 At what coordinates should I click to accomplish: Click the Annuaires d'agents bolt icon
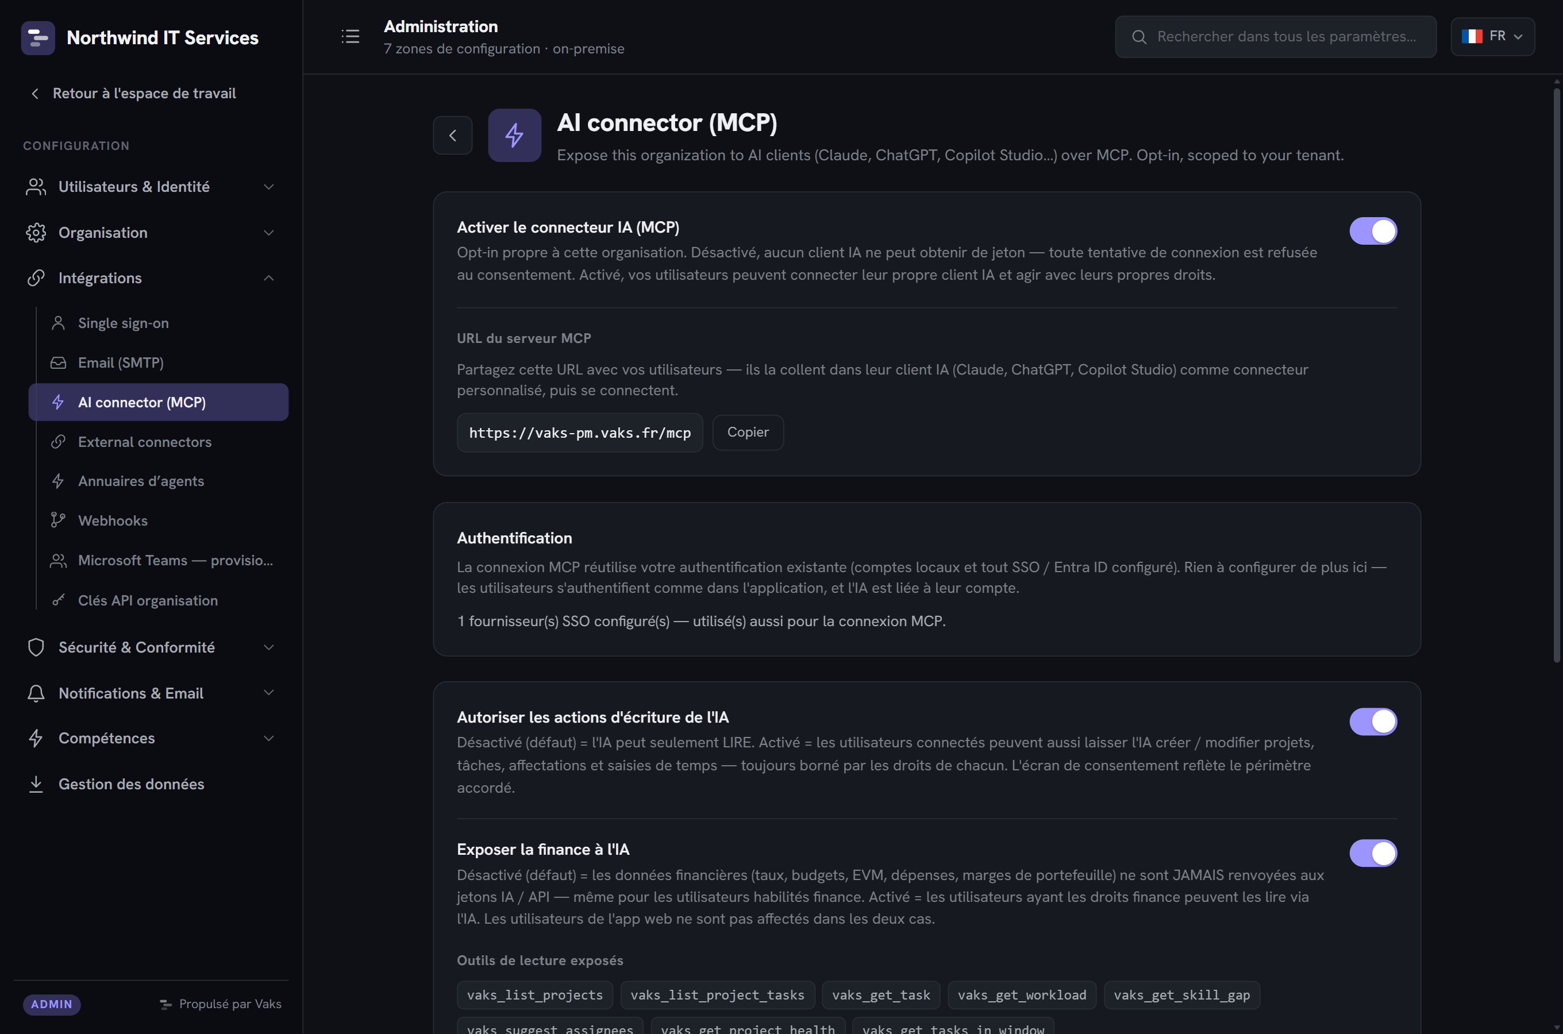[x=58, y=481]
